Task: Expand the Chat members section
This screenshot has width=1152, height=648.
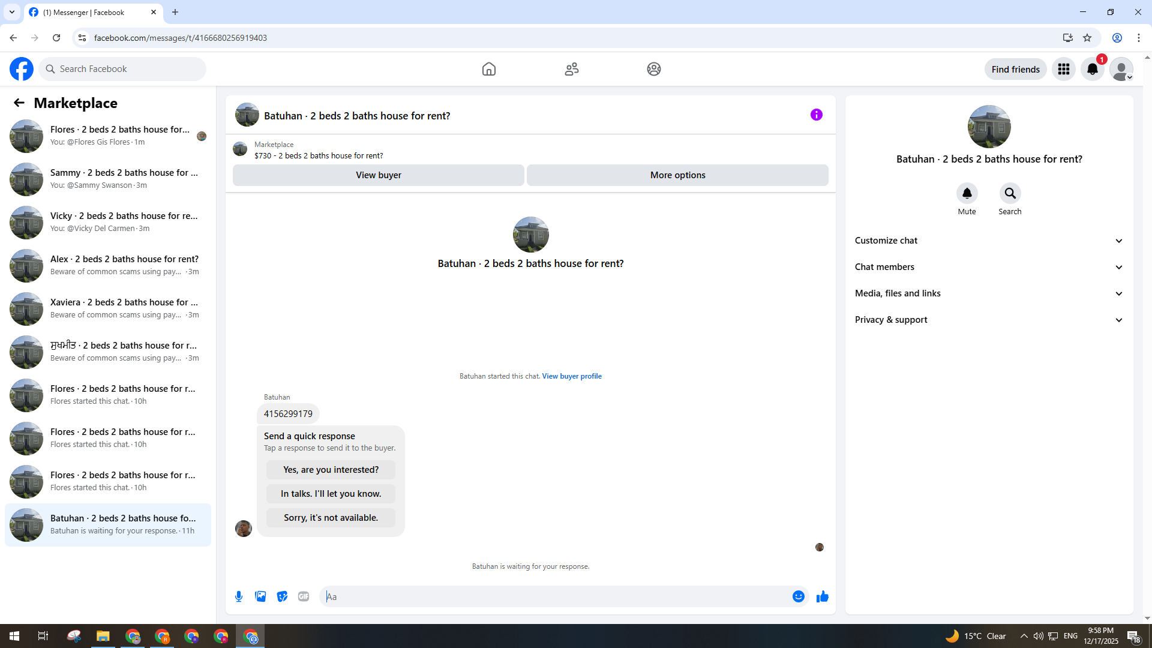Action: tap(988, 267)
